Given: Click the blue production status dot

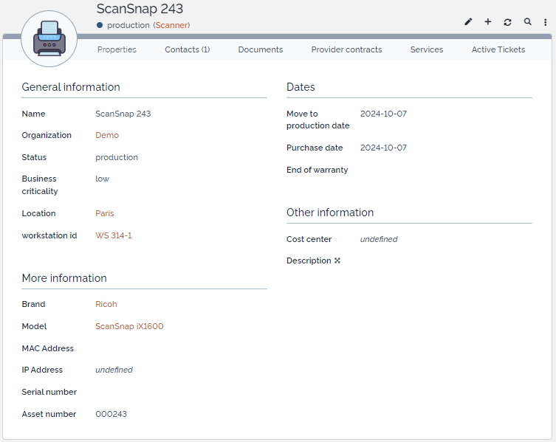Looking at the screenshot, I should tap(100, 25).
